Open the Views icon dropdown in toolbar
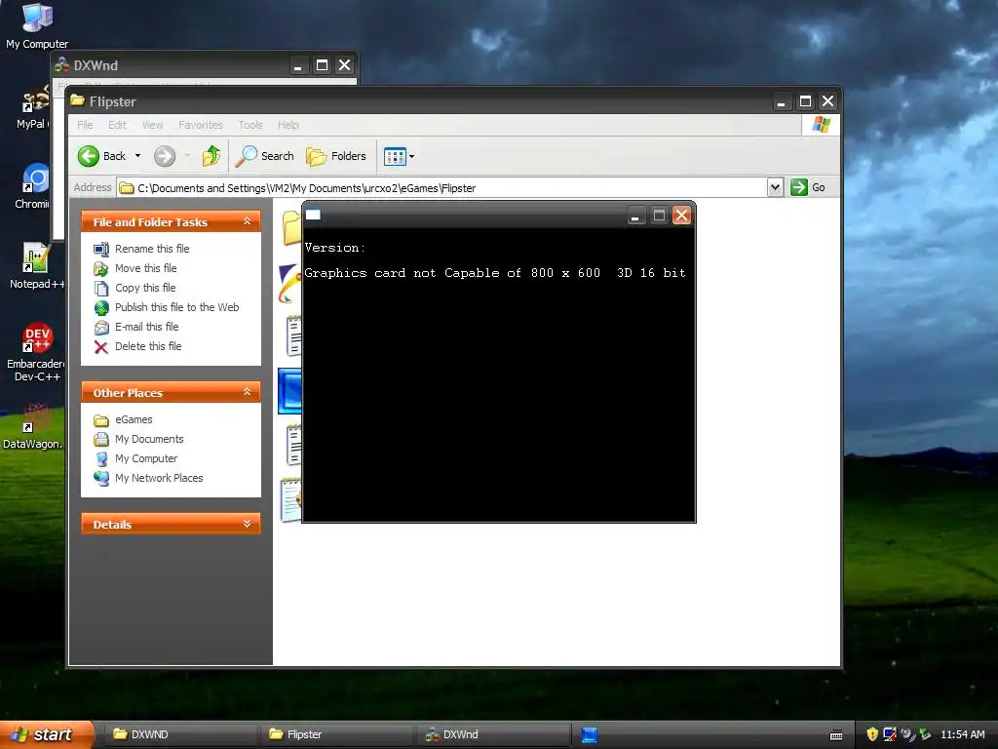Image resolution: width=998 pixels, height=749 pixels. point(399,156)
